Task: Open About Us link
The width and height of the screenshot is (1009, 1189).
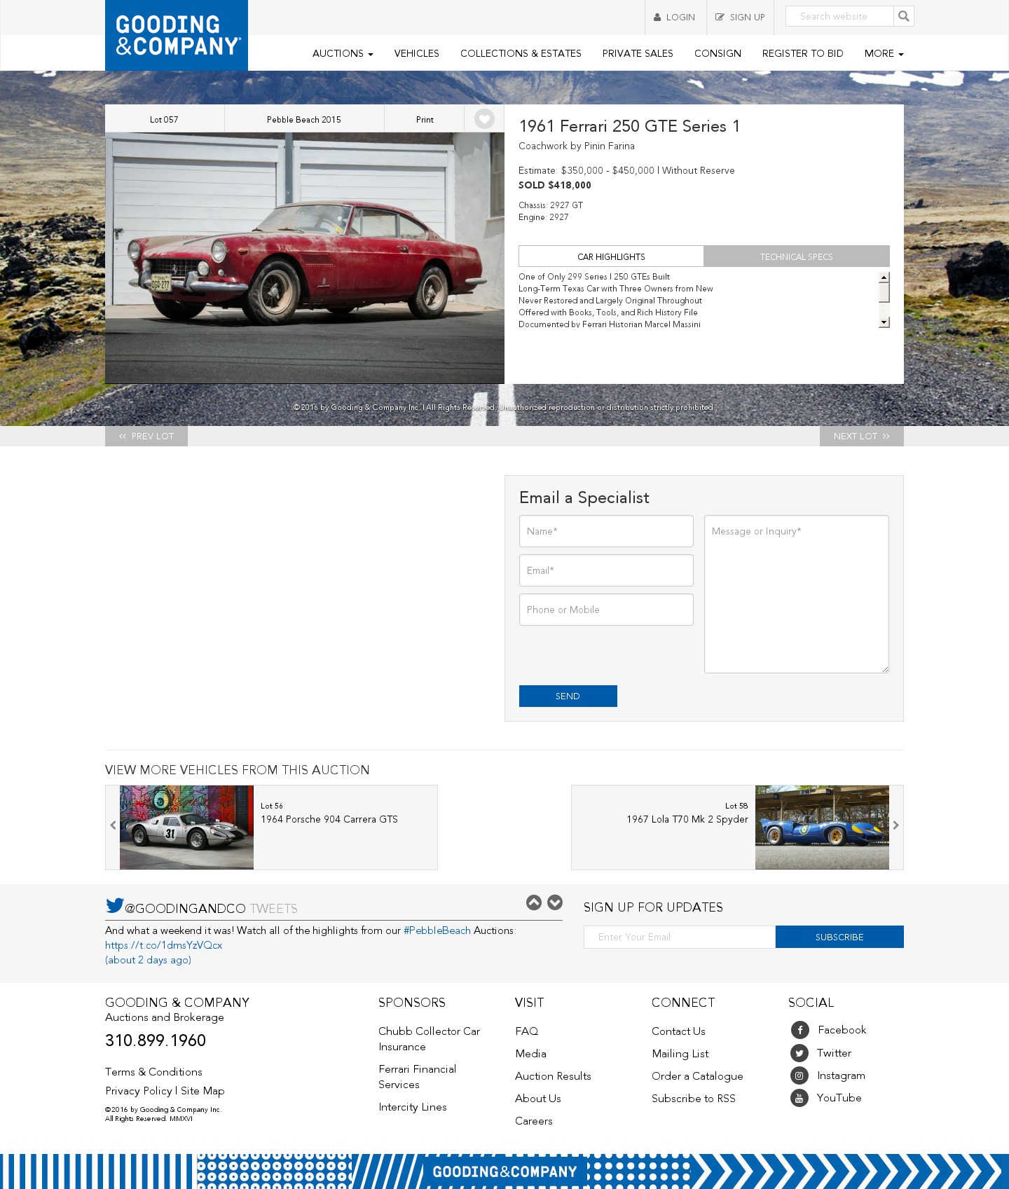Action: tap(538, 1099)
